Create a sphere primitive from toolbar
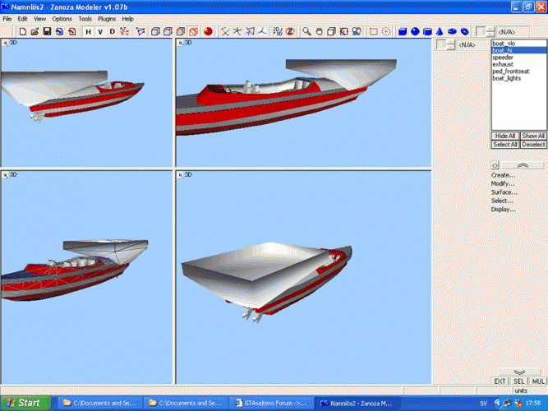Screen dimensions: 548x411 (415, 32)
